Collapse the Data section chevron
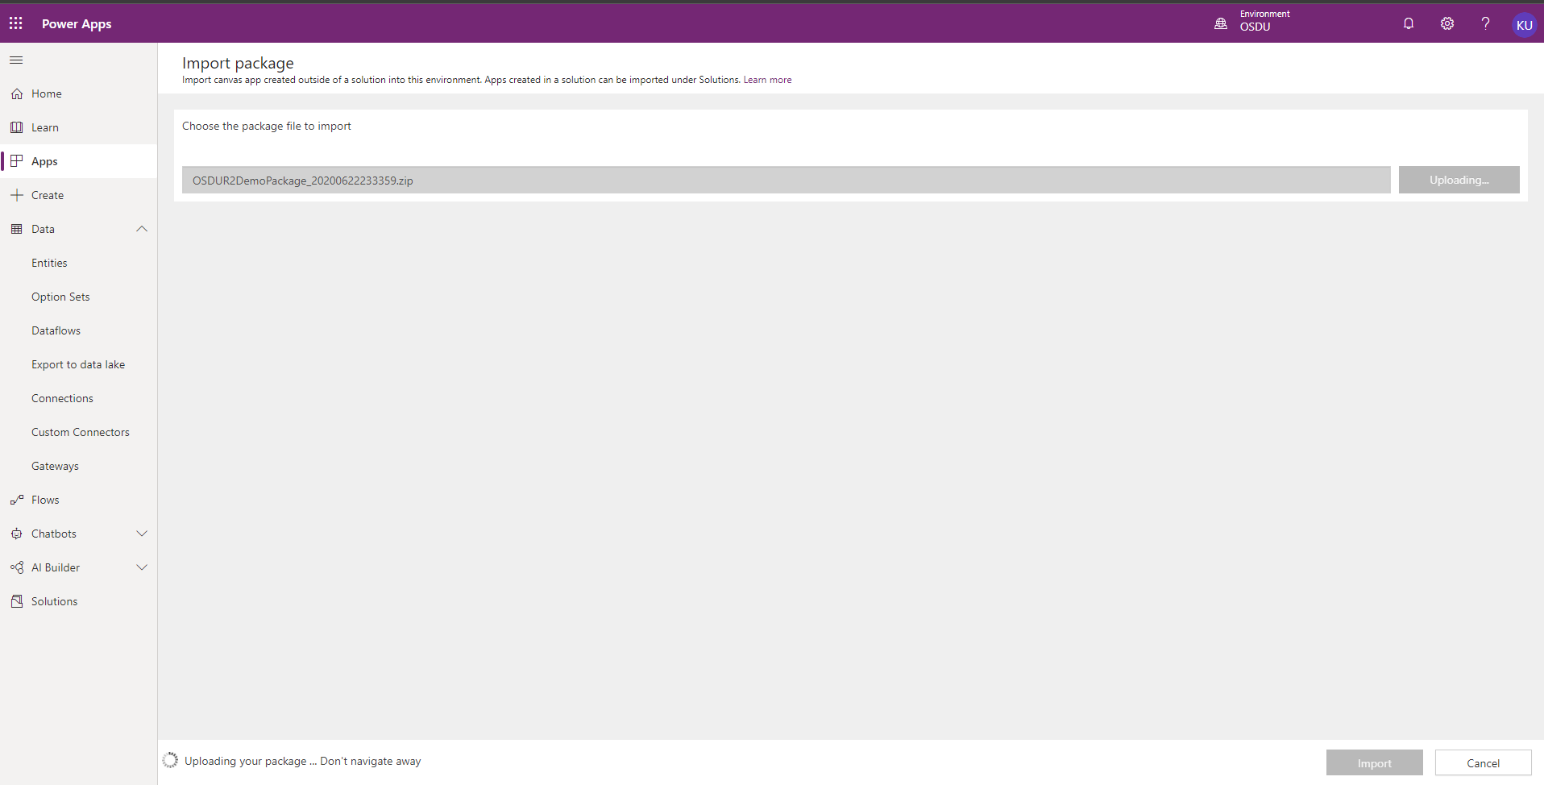The image size is (1544, 785). click(x=142, y=229)
